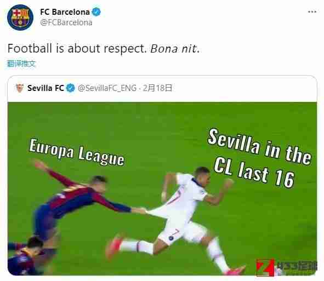
Task: Click the Sevilla FC crest avatar
Action: coord(20,88)
